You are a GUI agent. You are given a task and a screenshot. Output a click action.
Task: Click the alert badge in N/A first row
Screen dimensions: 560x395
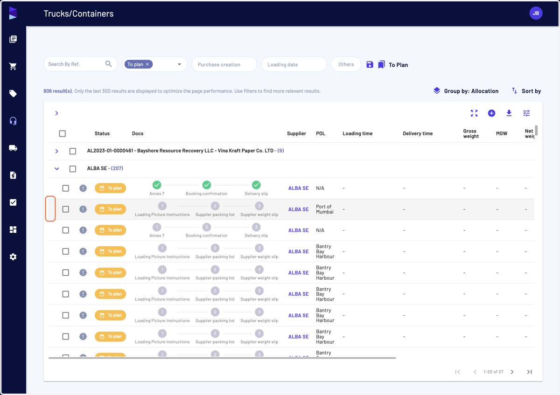[x=83, y=188]
